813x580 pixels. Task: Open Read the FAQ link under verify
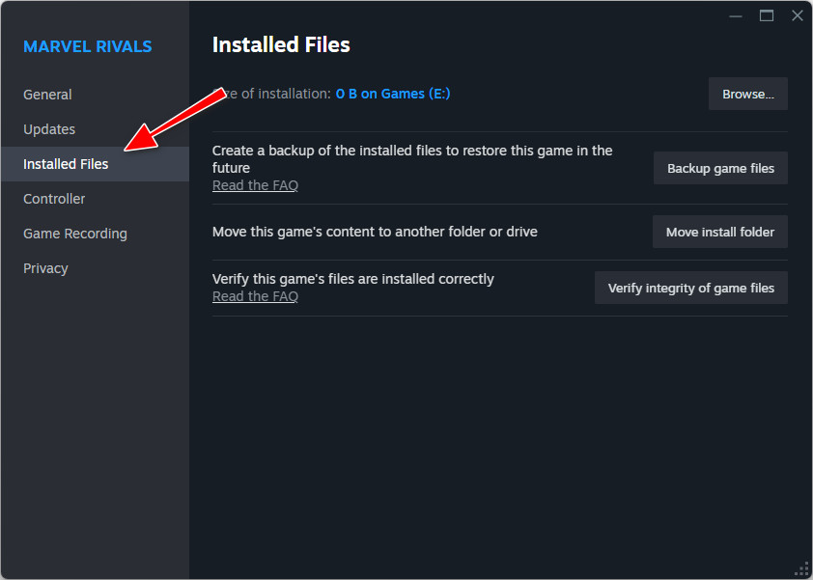[255, 296]
